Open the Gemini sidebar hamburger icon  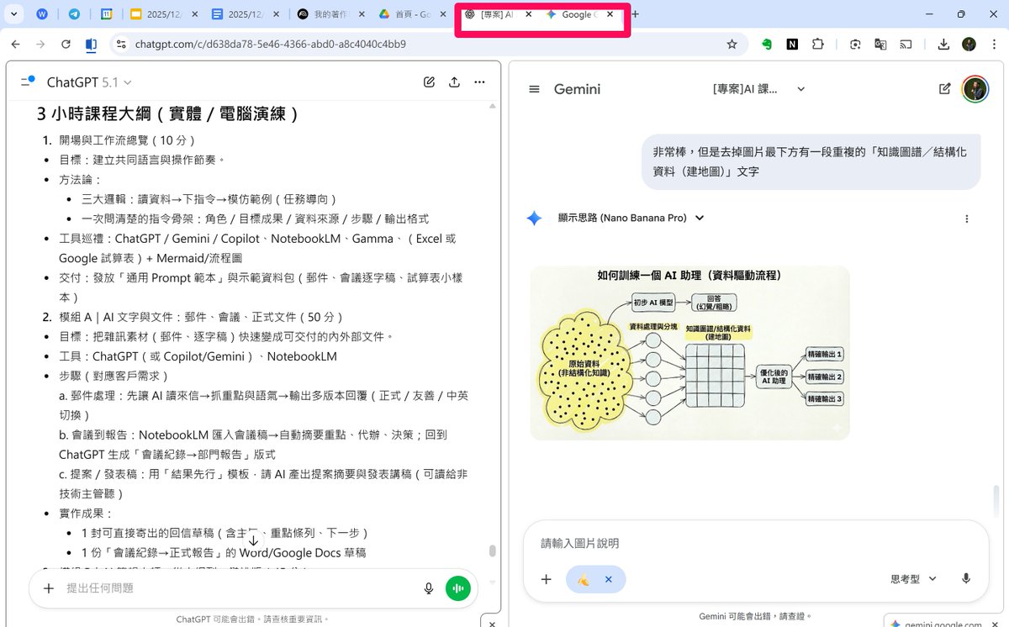click(x=534, y=89)
